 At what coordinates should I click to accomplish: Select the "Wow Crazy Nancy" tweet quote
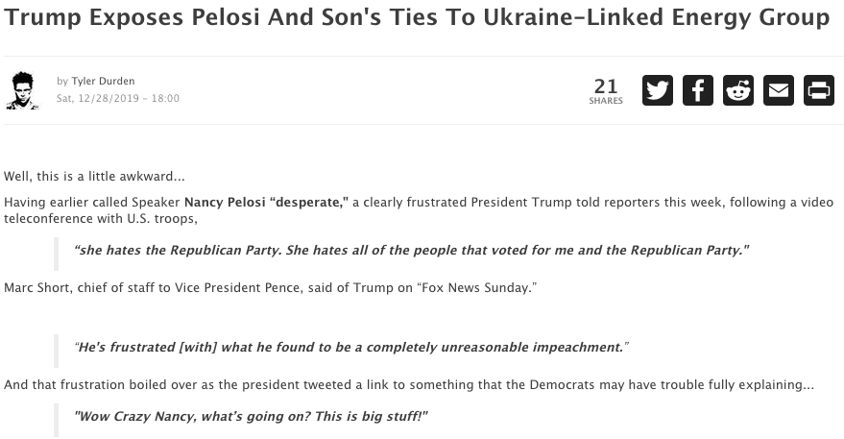pyautogui.click(x=251, y=416)
